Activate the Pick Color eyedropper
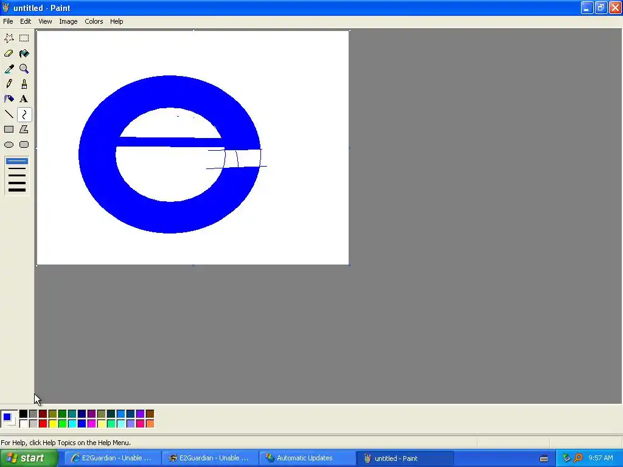 click(9, 69)
